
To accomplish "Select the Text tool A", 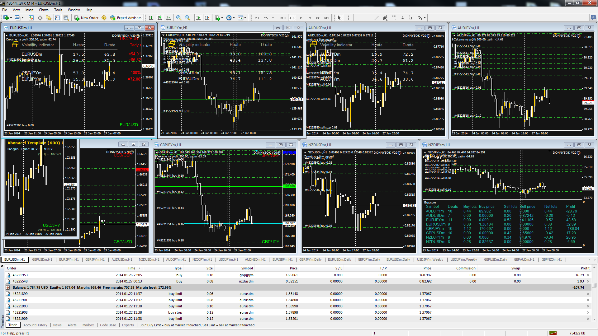I will point(402,18).
